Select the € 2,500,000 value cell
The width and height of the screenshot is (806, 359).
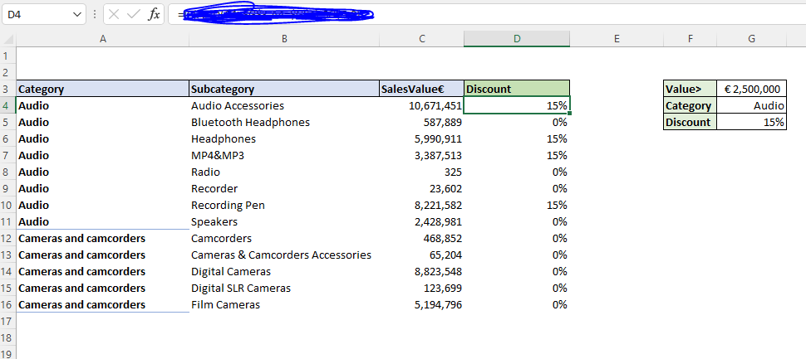click(x=751, y=89)
